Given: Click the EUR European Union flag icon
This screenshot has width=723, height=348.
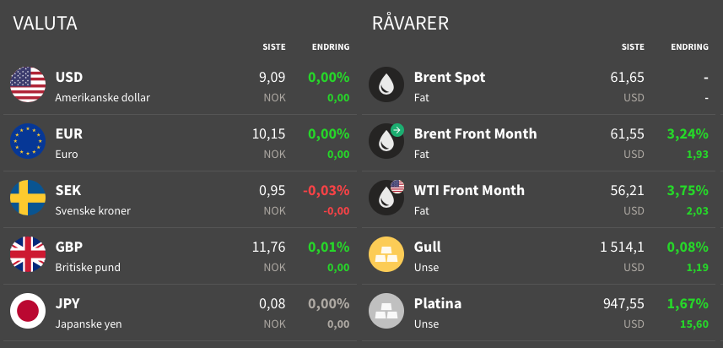Looking at the screenshot, I should (x=27, y=141).
